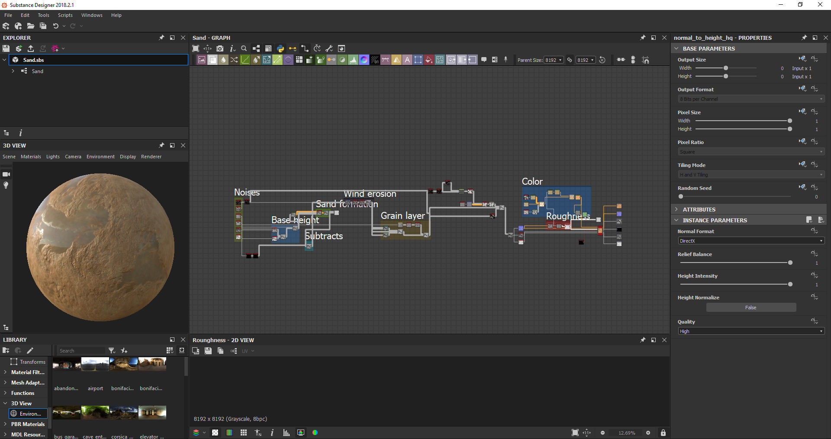Click the Color frame in the graph

(557, 201)
